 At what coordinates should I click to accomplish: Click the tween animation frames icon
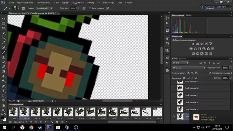click(x=52, y=122)
